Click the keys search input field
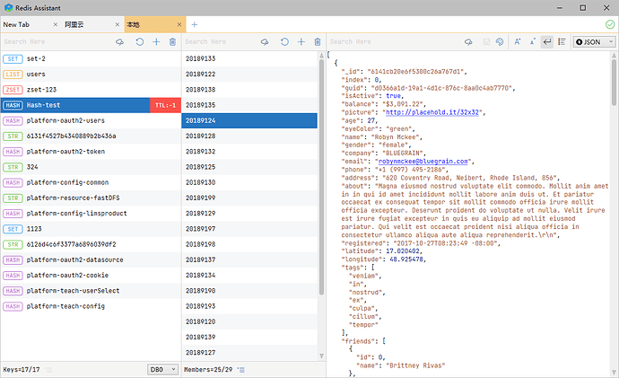This screenshot has width=619, height=378. click(54, 42)
